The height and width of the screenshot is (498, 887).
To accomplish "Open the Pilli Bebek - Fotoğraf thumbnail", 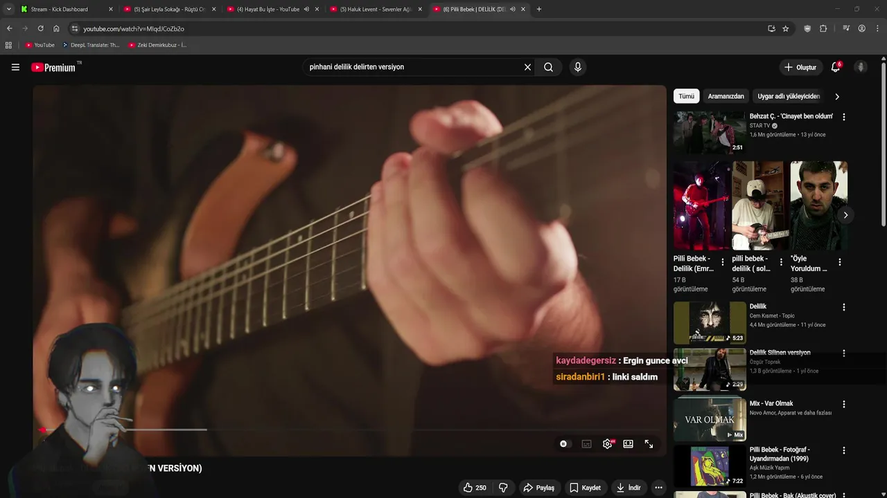I will click(x=710, y=466).
